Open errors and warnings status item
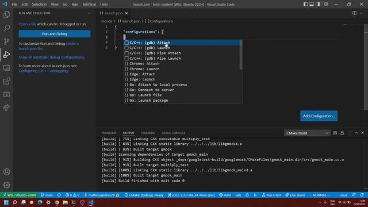 72,195
